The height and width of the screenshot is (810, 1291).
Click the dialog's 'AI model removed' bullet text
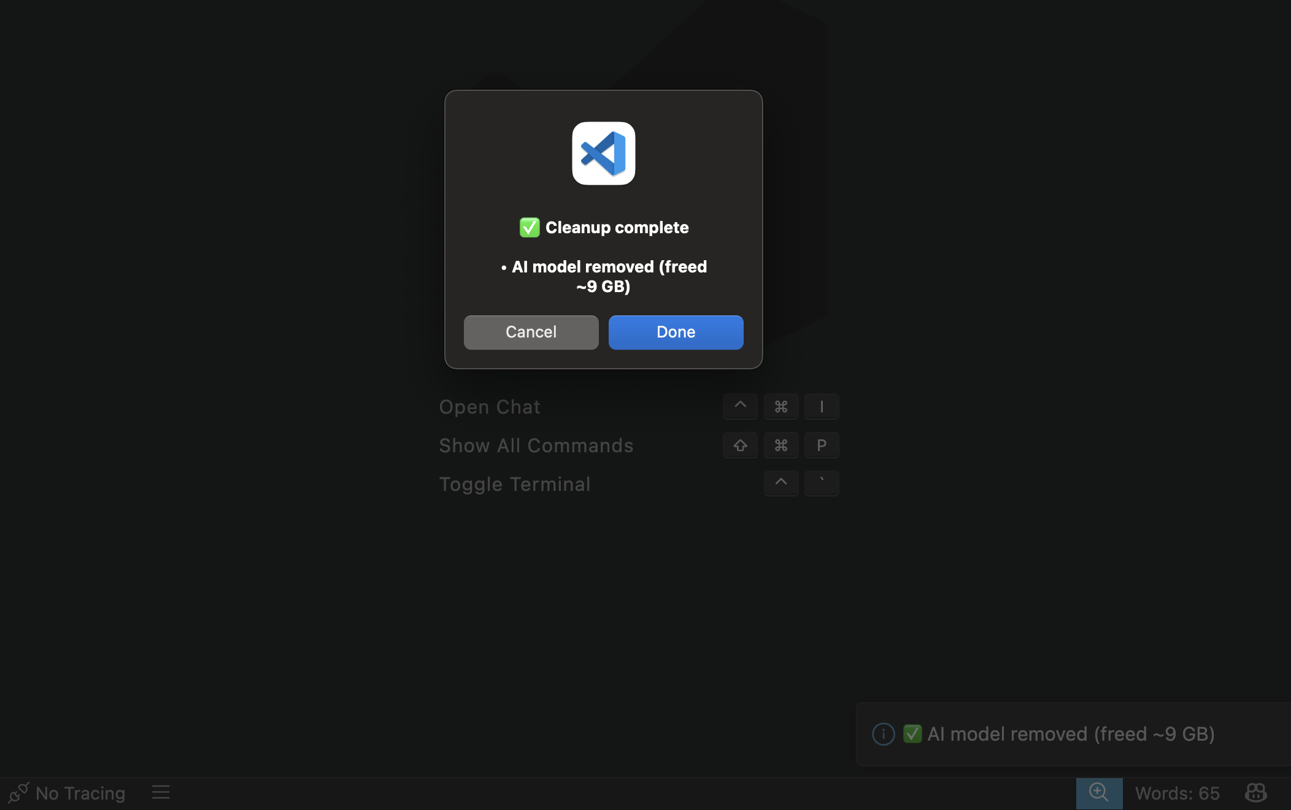604,276
